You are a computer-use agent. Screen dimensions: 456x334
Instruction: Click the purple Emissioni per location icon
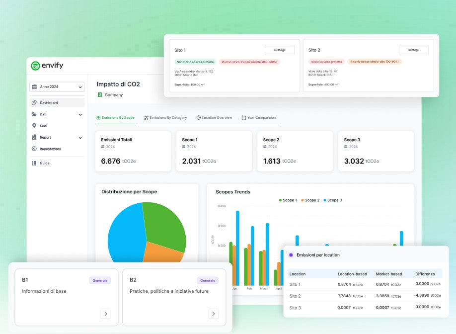coord(291,255)
